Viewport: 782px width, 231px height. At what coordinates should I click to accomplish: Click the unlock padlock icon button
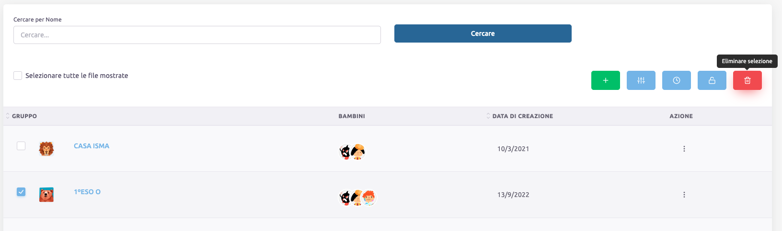point(712,80)
